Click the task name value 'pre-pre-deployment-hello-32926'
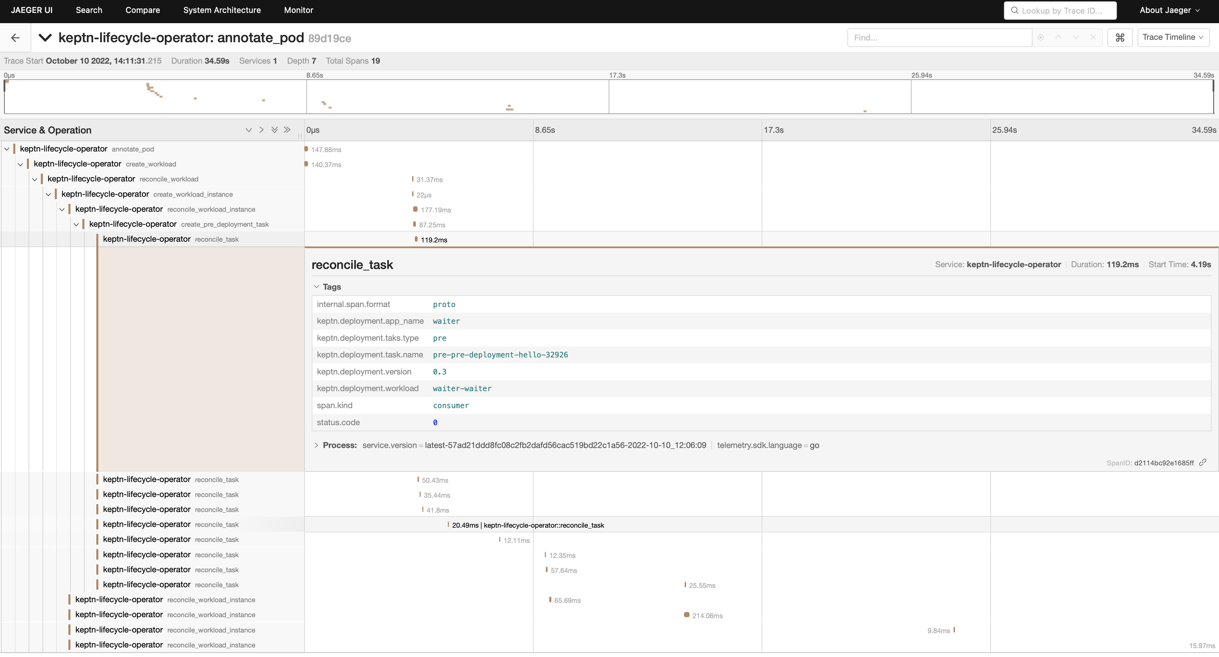Viewport: 1219px width, 657px height. tap(500, 355)
